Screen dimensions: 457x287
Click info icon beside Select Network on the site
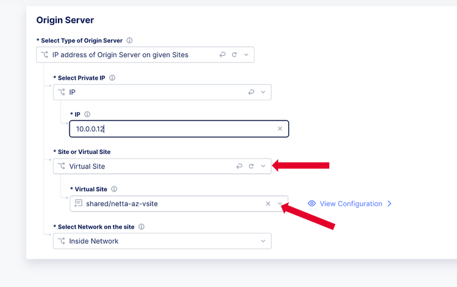point(141,227)
